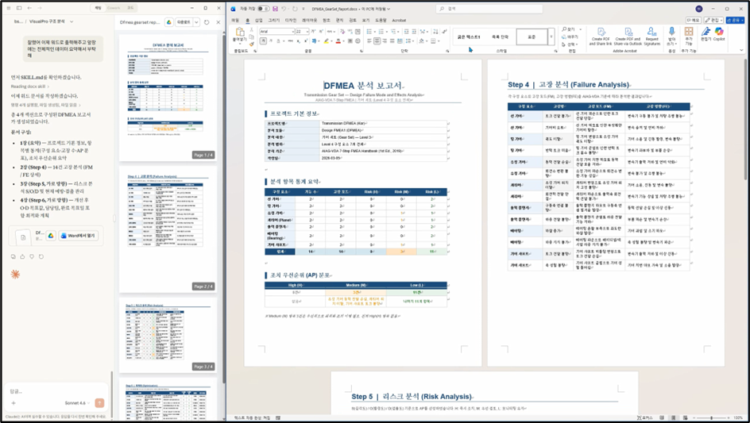Click the copy icon under Claude's reply
The image size is (750, 423).
(14, 256)
